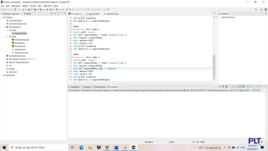Collapse the tests package
This screenshot has height=151, width=268.
pyautogui.click(x=7, y=37)
